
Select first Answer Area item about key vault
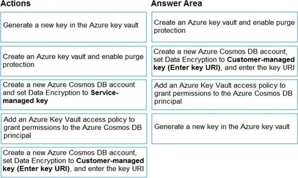tap(225, 27)
